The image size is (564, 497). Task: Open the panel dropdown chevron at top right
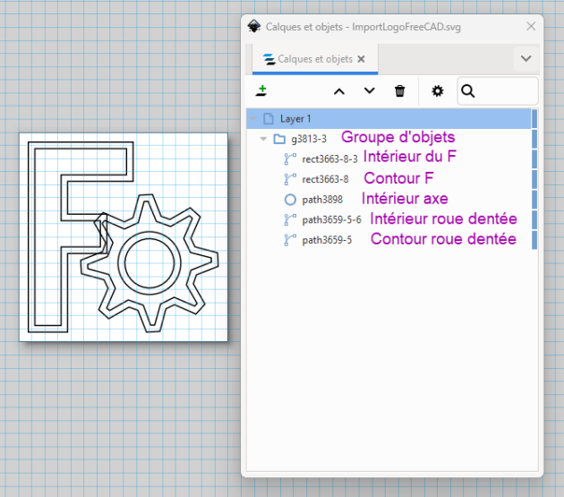(x=526, y=59)
